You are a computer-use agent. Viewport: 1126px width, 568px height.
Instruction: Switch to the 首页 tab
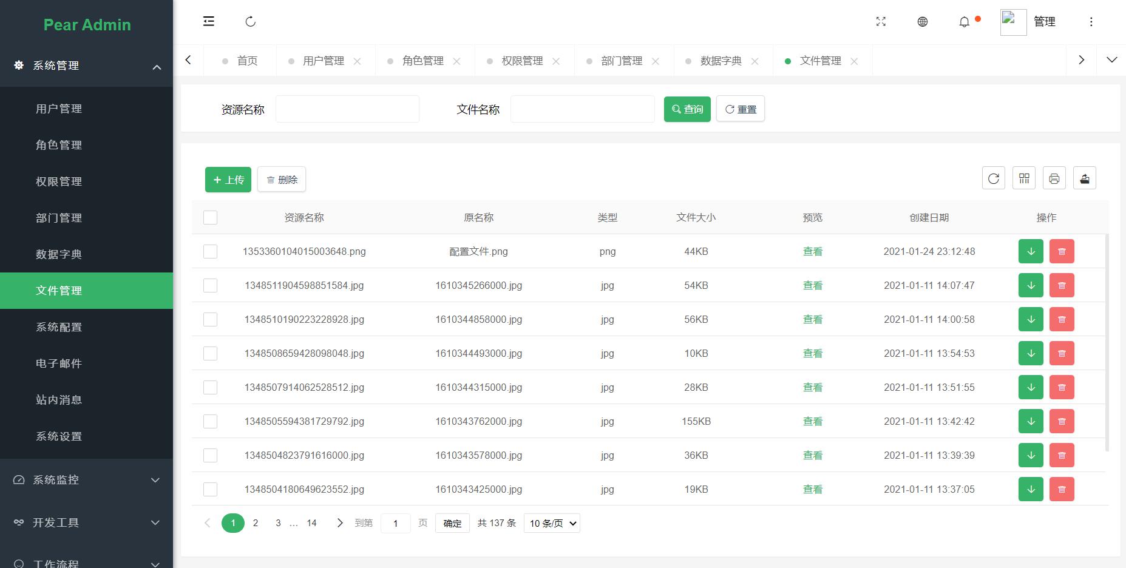[240, 61]
